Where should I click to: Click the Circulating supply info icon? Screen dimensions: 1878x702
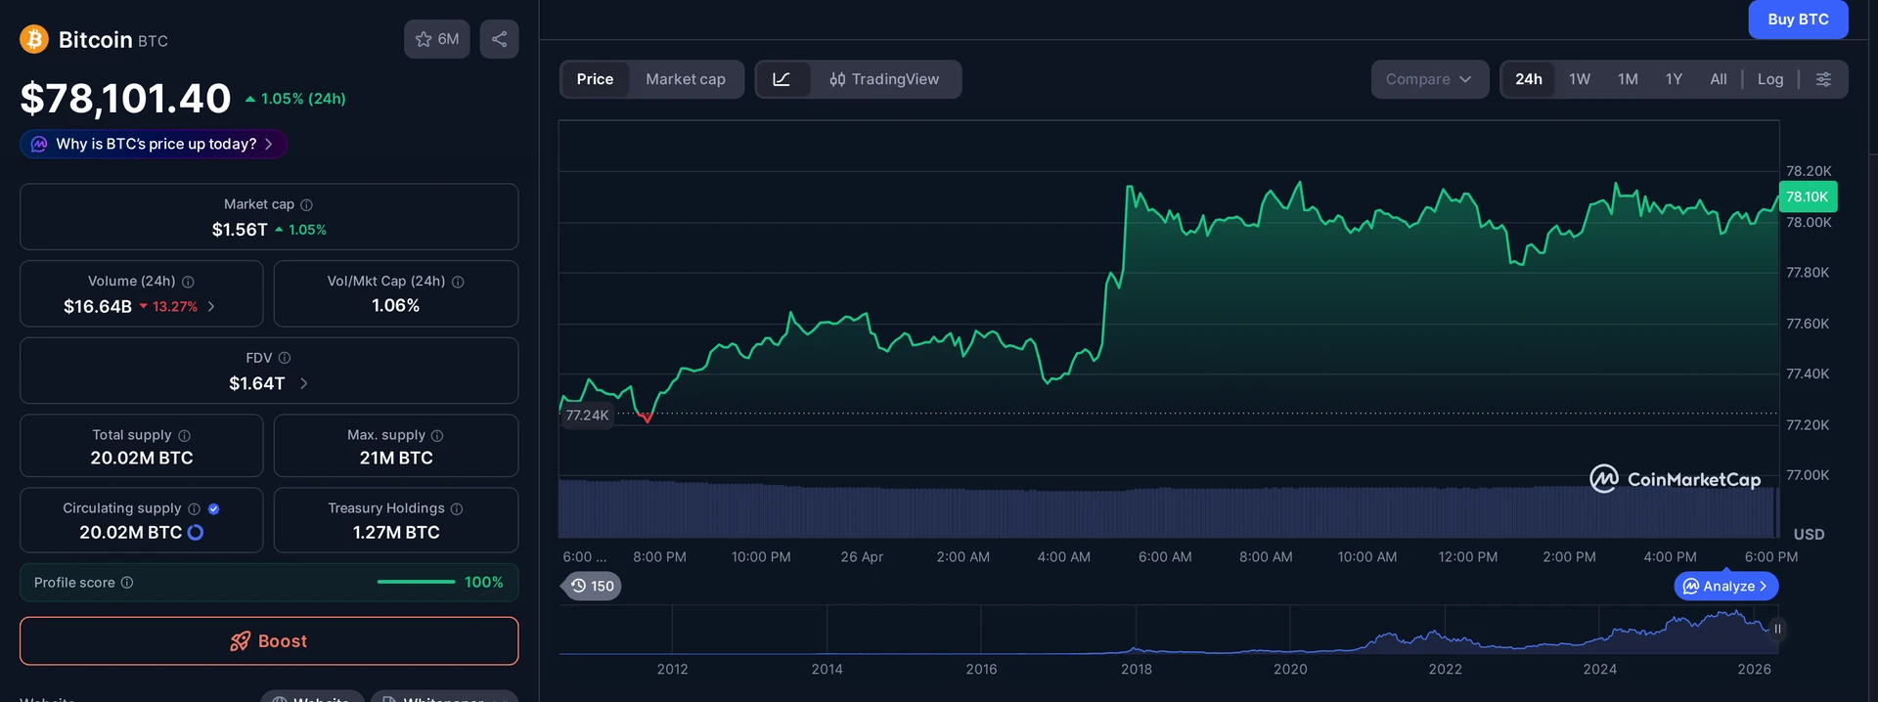(x=194, y=508)
